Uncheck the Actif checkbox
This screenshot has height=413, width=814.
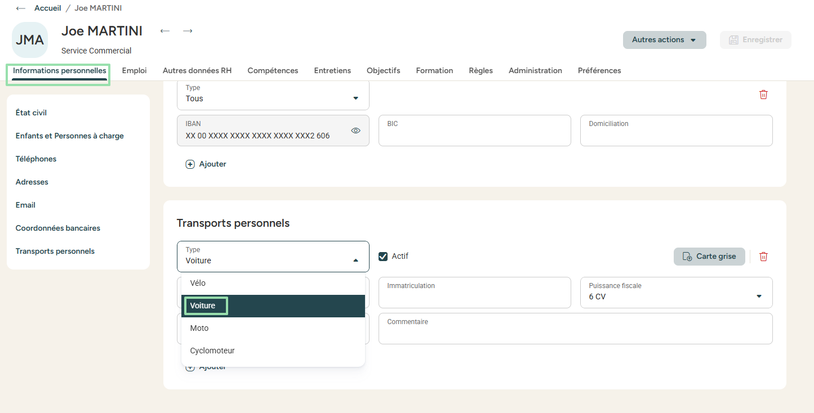383,257
